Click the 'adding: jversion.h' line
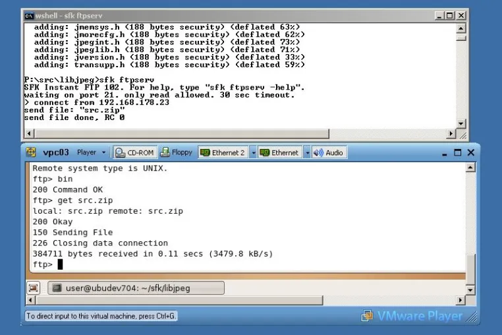502x335 pixels. 169,57
